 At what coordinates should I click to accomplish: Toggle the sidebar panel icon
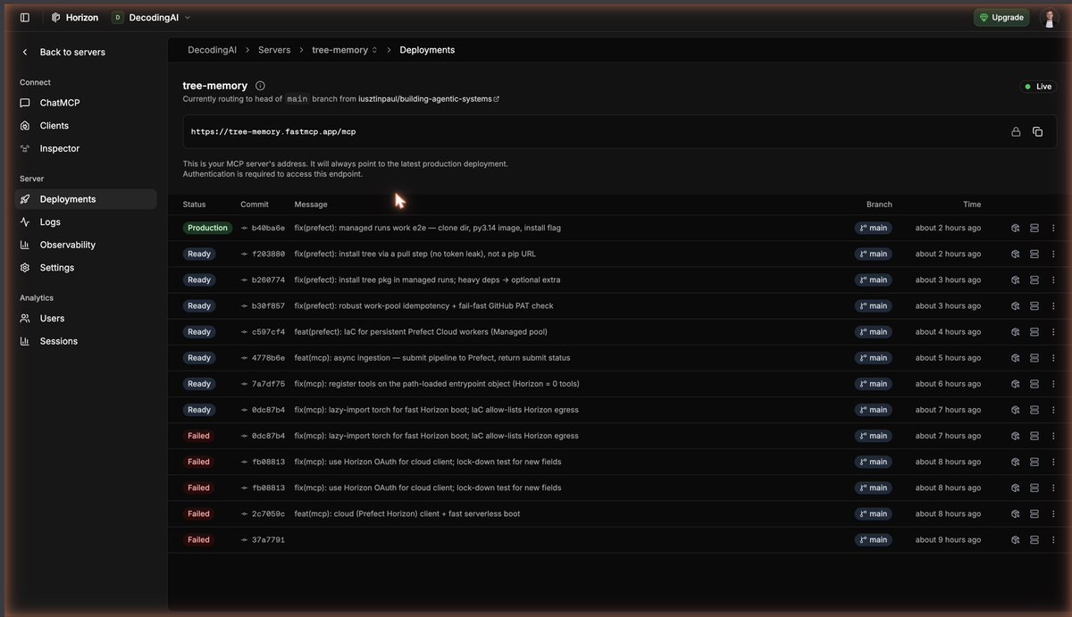24,17
